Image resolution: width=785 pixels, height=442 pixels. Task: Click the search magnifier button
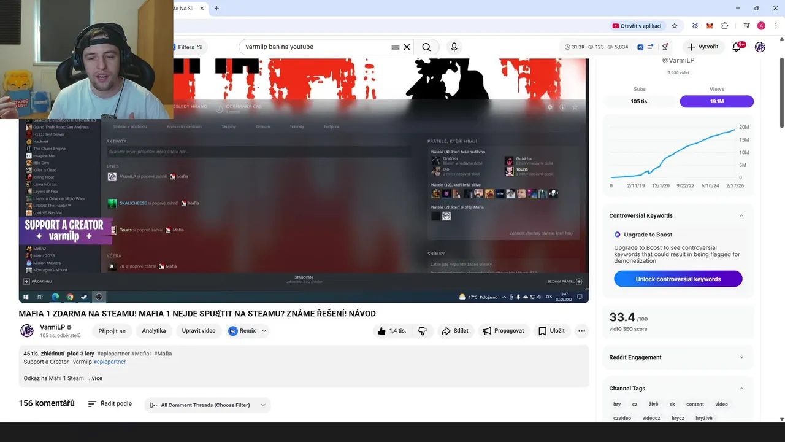(426, 47)
